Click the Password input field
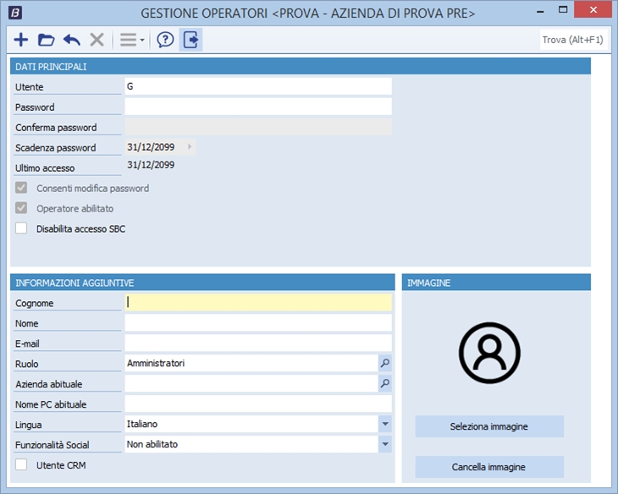618x494 pixels. [x=258, y=107]
